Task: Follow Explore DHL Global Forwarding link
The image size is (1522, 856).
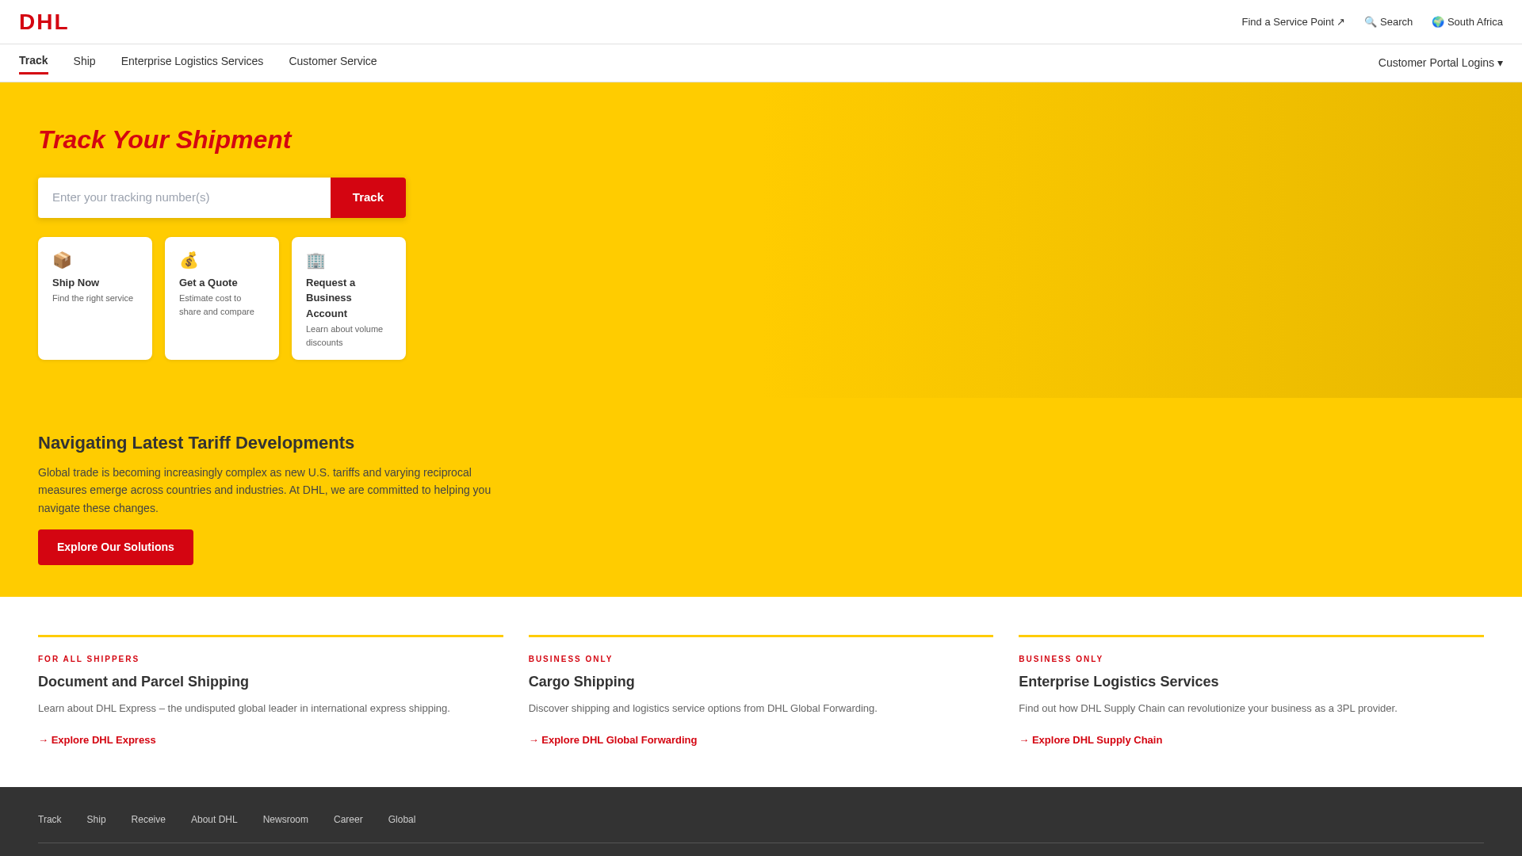Action: [613, 740]
